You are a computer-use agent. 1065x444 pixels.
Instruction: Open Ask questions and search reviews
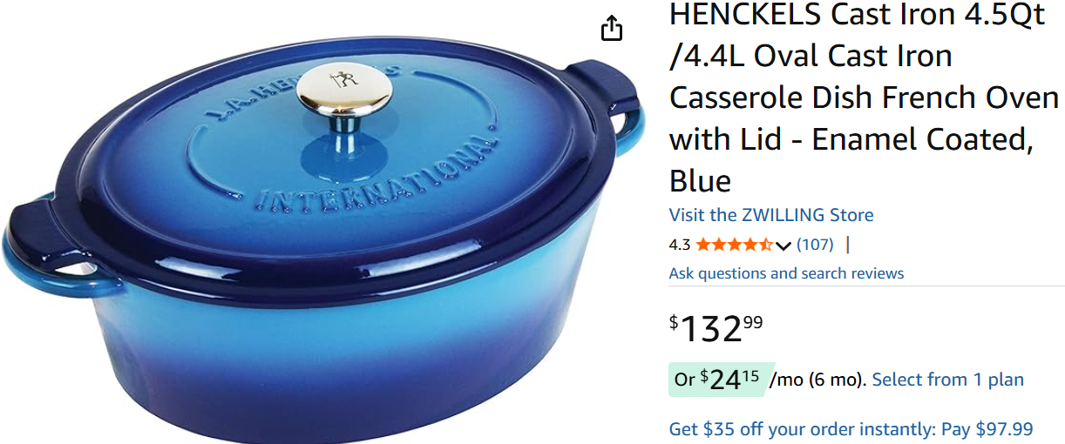(x=786, y=273)
